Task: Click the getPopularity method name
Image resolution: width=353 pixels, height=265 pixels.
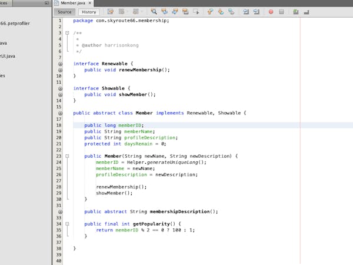Action: pyautogui.click(x=151, y=224)
